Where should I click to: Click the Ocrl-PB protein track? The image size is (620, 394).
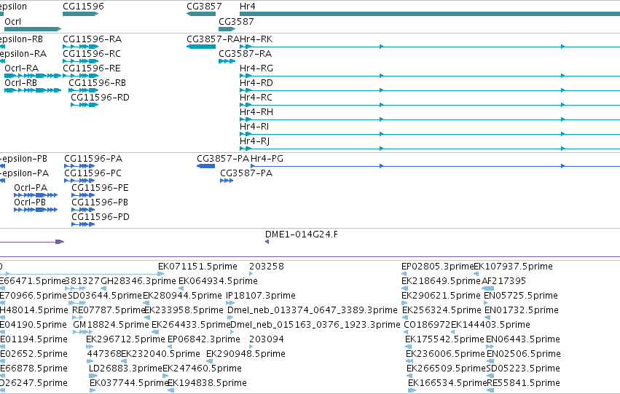(36, 210)
